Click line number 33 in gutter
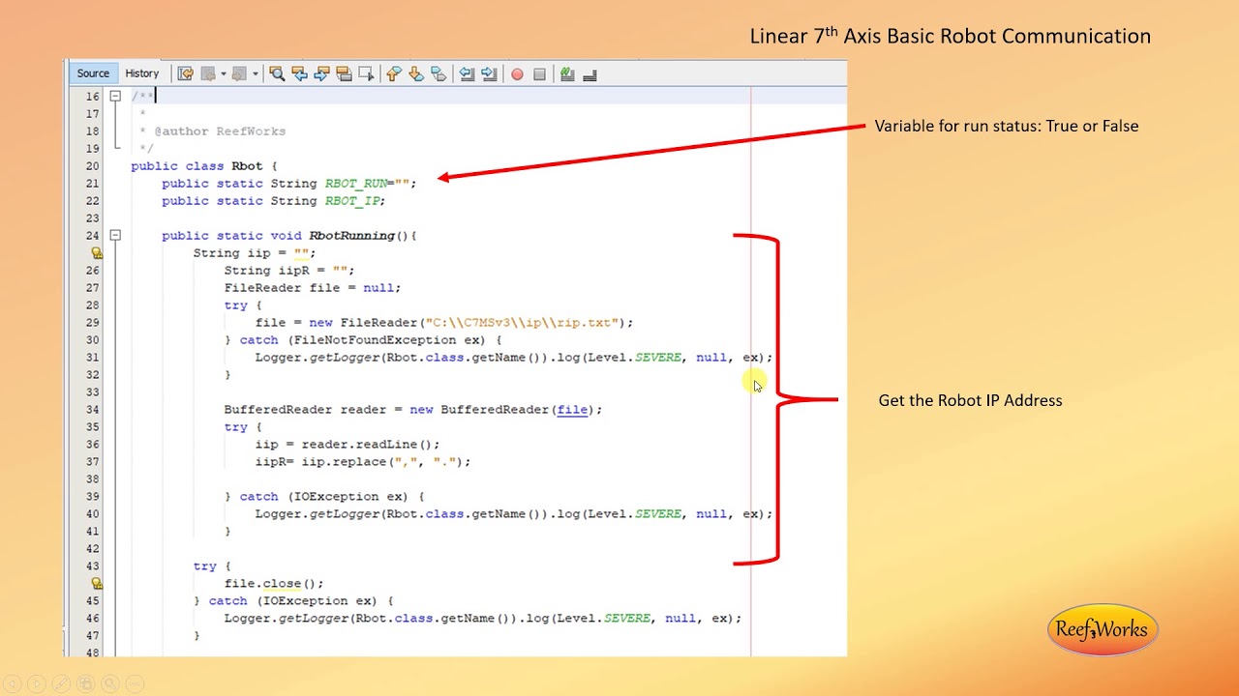Screen dimensions: 1239x696 click(92, 391)
